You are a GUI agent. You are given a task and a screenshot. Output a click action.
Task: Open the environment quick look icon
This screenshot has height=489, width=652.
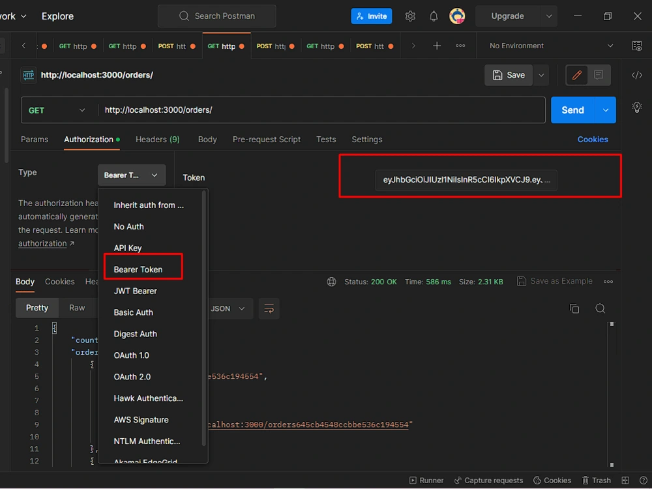tap(636, 46)
